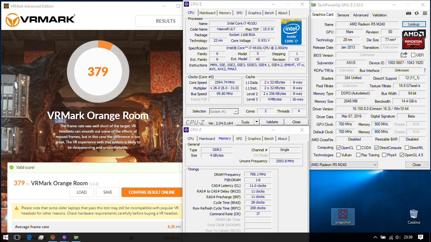
Task: Click the Bus Interface question mark icon
Action: point(425,70)
